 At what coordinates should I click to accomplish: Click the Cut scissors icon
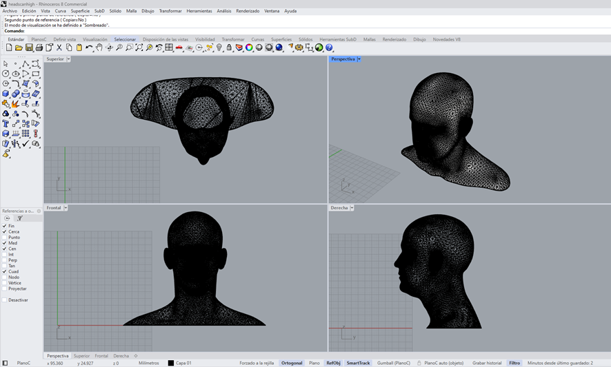tap(59, 48)
